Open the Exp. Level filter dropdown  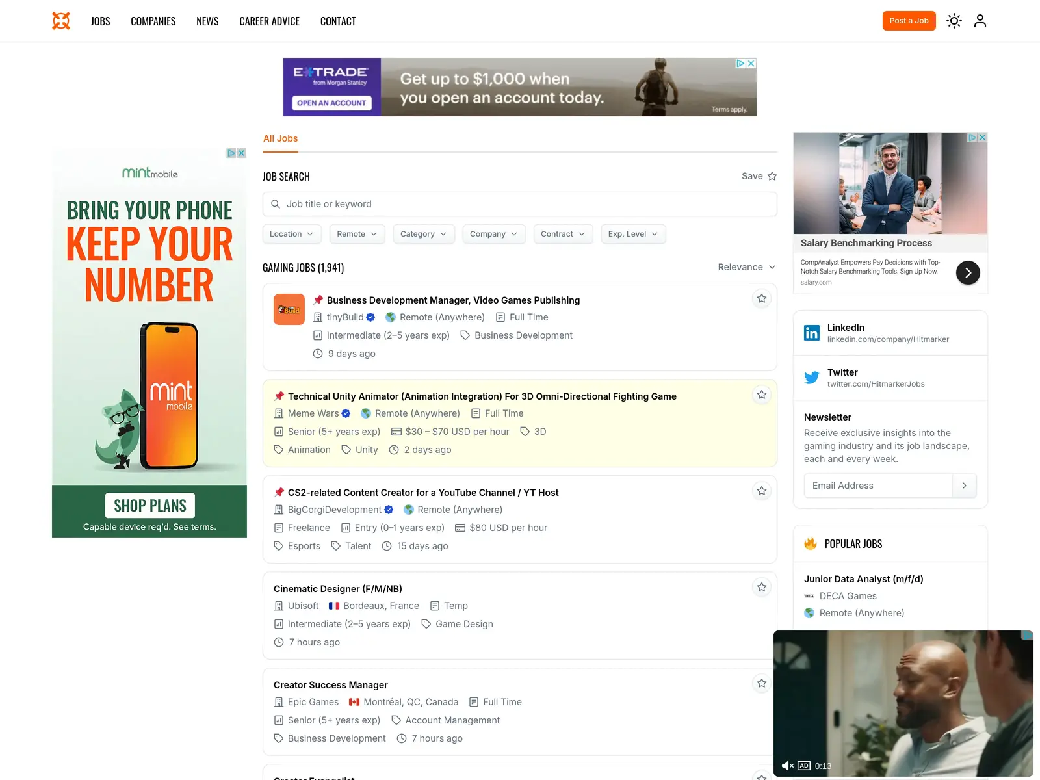(633, 234)
